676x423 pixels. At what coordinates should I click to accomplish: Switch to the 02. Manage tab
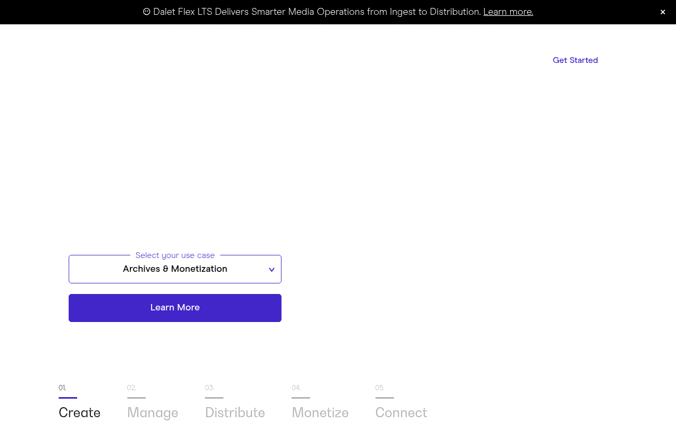pos(153,403)
